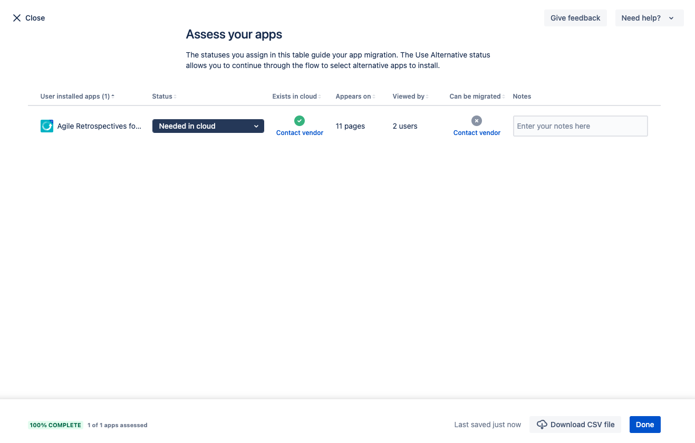Click the cloud download icon on CSV button
695x443 pixels.
542,425
